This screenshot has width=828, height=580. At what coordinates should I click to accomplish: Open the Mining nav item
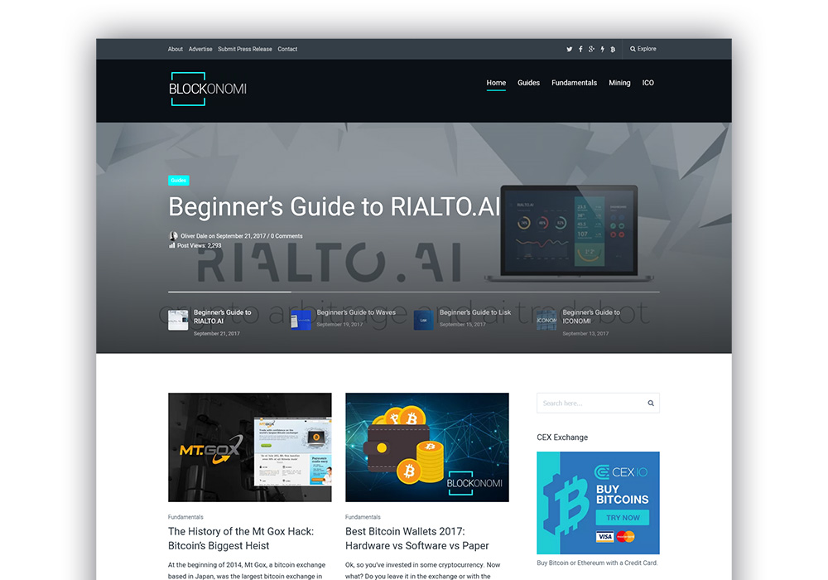click(619, 83)
